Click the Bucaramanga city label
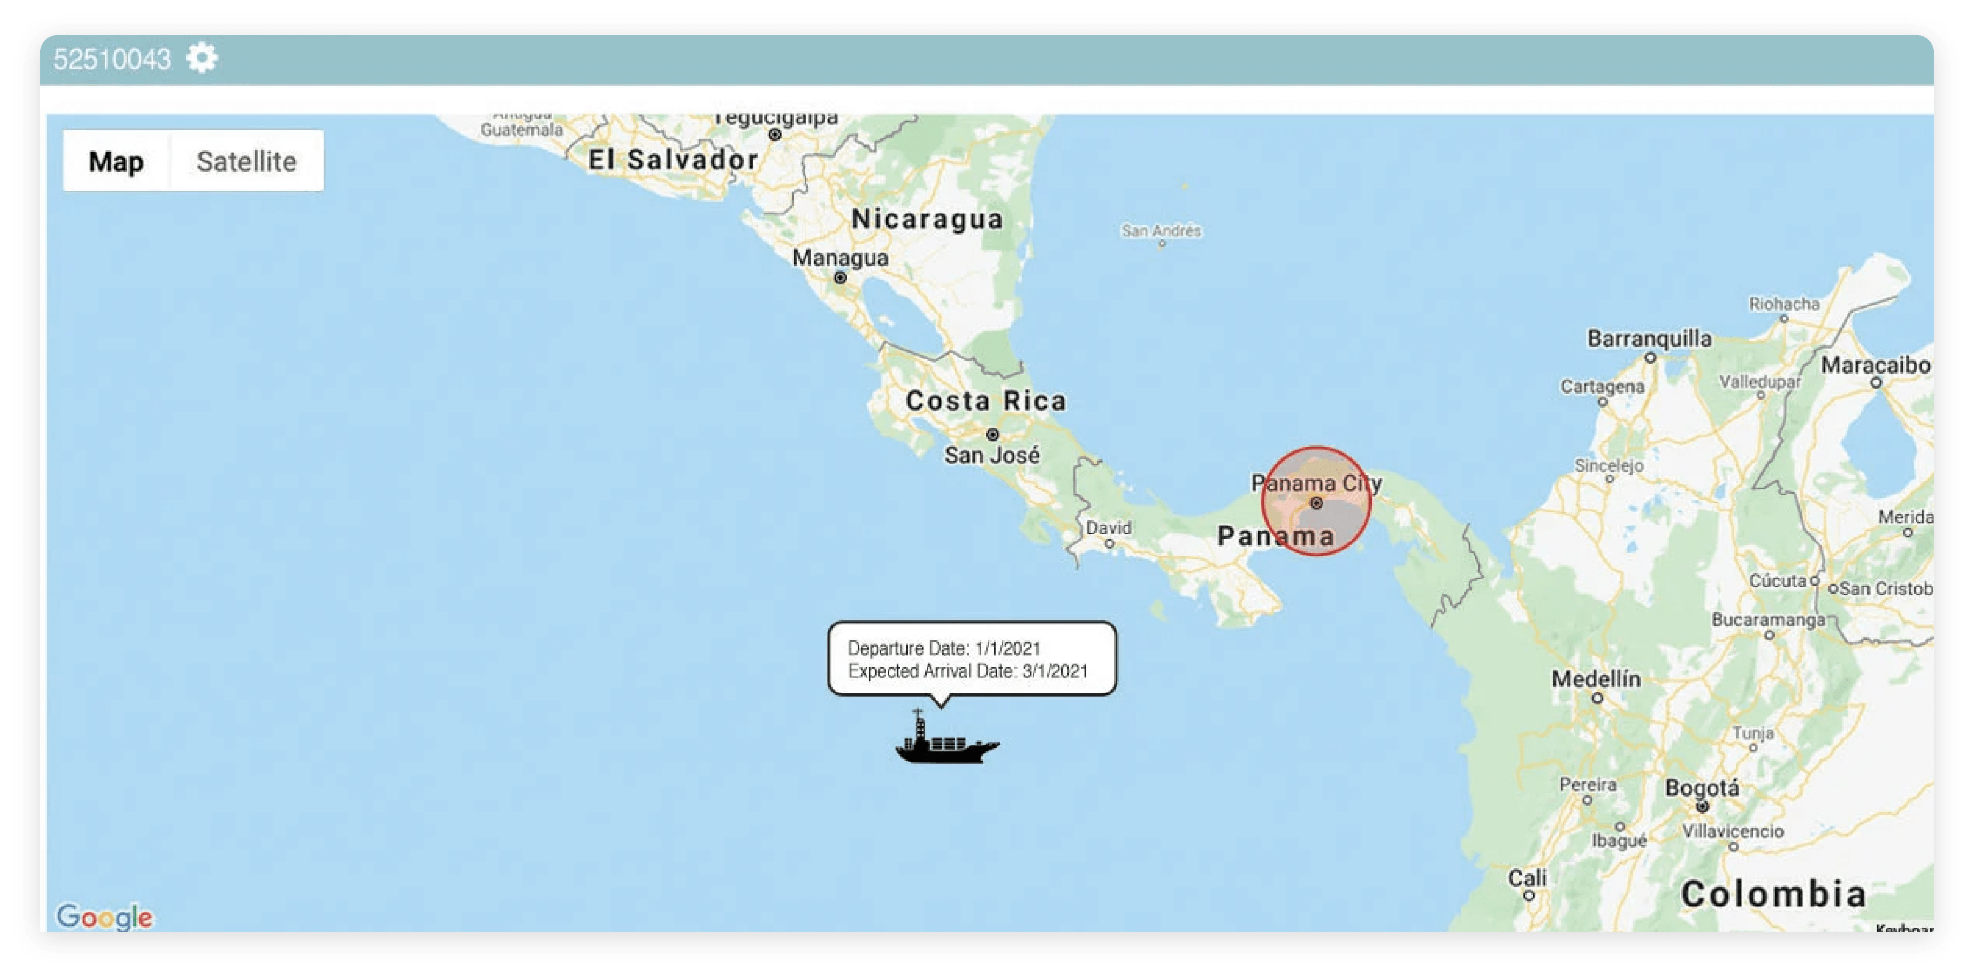1974x977 pixels. (x=1769, y=619)
